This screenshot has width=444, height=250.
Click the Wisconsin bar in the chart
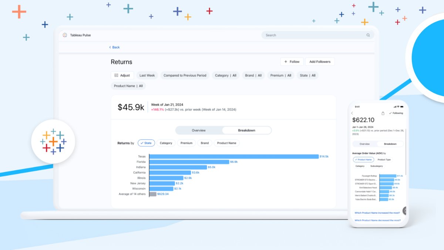point(161,189)
